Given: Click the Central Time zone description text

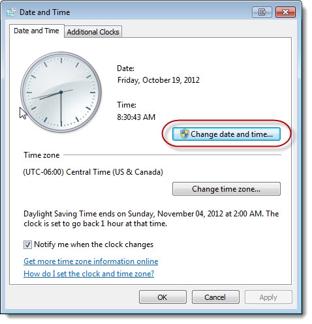Looking at the screenshot, I should click(93, 172).
